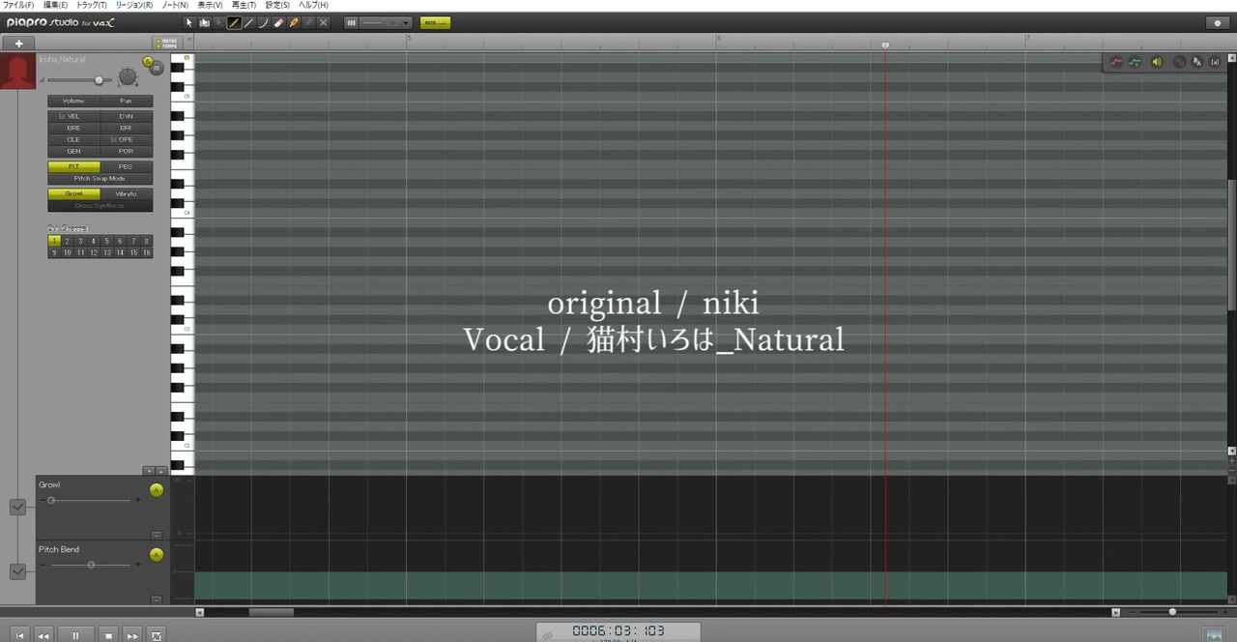Select the POR parameter

click(x=127, y=151)
